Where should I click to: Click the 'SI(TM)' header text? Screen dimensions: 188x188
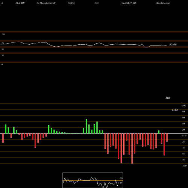pos(71,3)
